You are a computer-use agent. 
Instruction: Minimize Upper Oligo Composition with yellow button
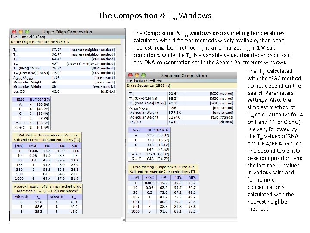pyautogui.click(x=21, y=31)
